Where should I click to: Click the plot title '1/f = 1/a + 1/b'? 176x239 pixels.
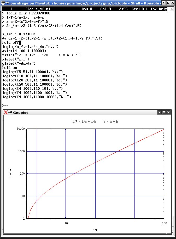click(84, 122)
